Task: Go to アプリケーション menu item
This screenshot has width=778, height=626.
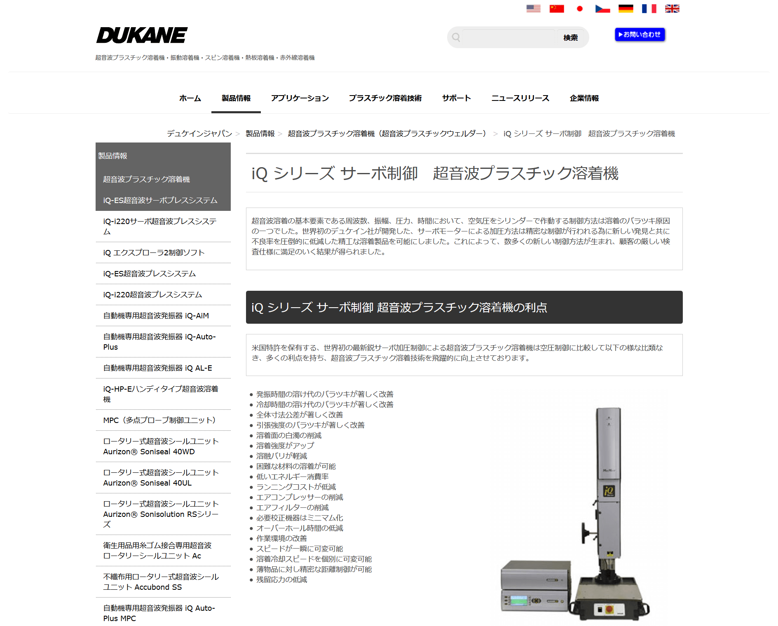Action: tap(300, 98)
